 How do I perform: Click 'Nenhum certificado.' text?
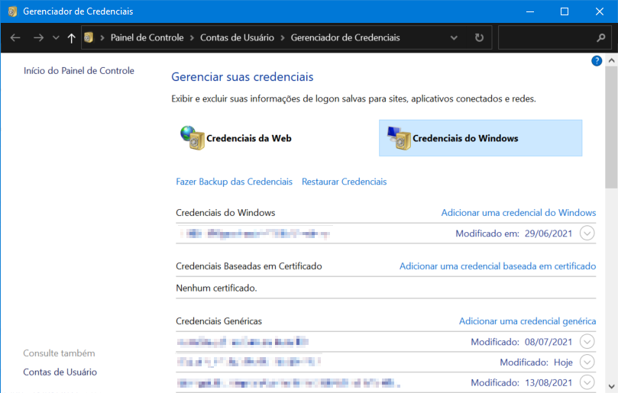pos(216,288)
